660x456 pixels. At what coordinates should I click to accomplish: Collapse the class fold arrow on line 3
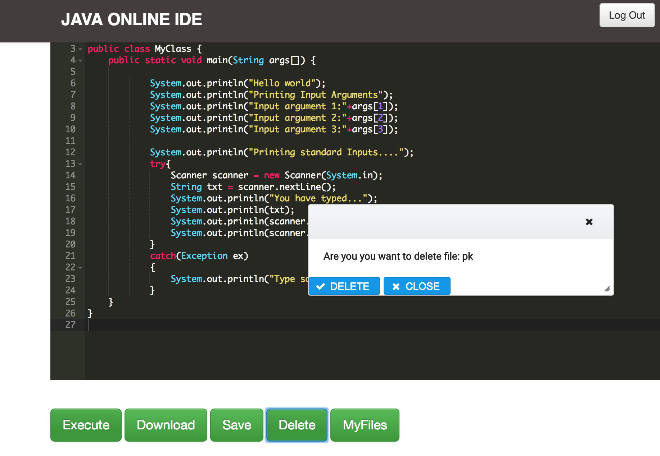coord(80,49)
